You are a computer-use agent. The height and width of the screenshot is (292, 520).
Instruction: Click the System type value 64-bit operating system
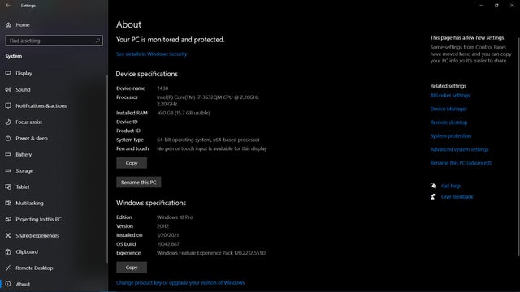208,140
